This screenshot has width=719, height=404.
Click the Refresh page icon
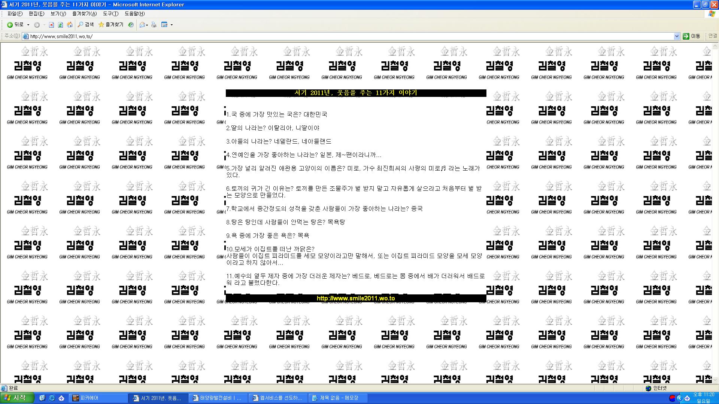(x=60, y=25)
